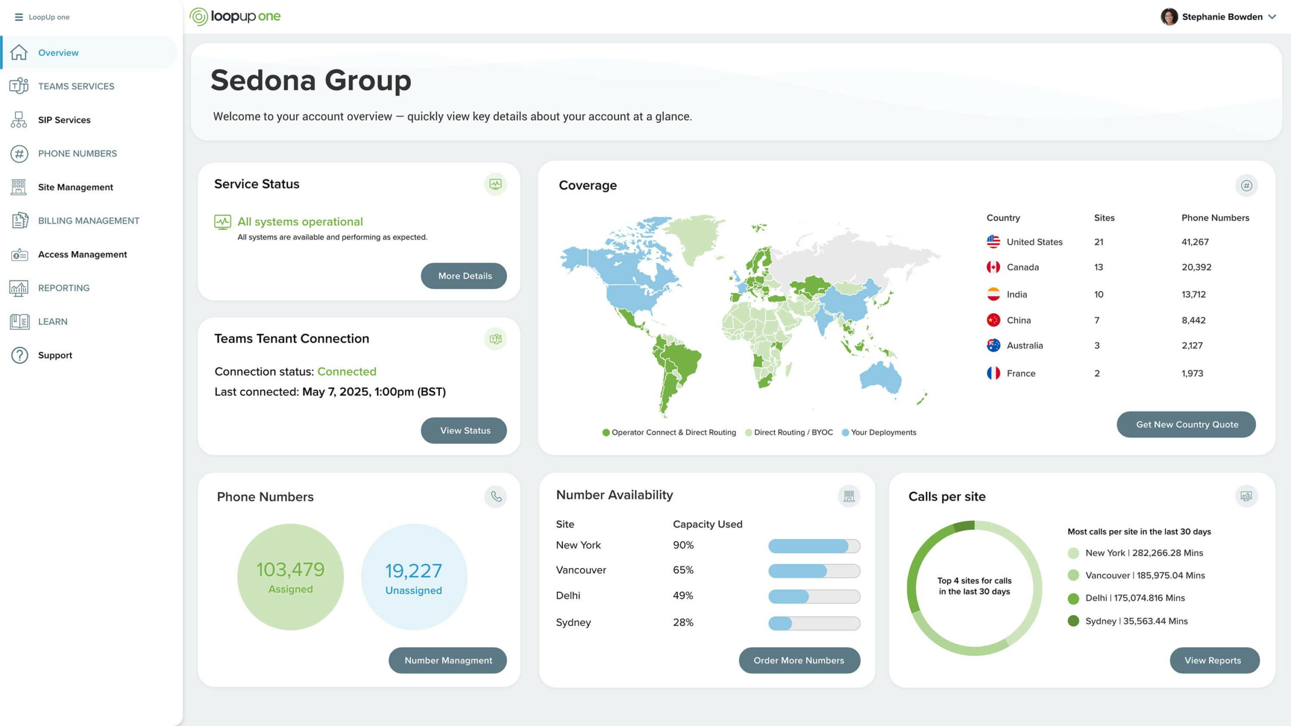Image resolution: width=1291 pixels, height=726 pixels.
Task: Click New York legend color dot
Action: [x=1074, y=554]
